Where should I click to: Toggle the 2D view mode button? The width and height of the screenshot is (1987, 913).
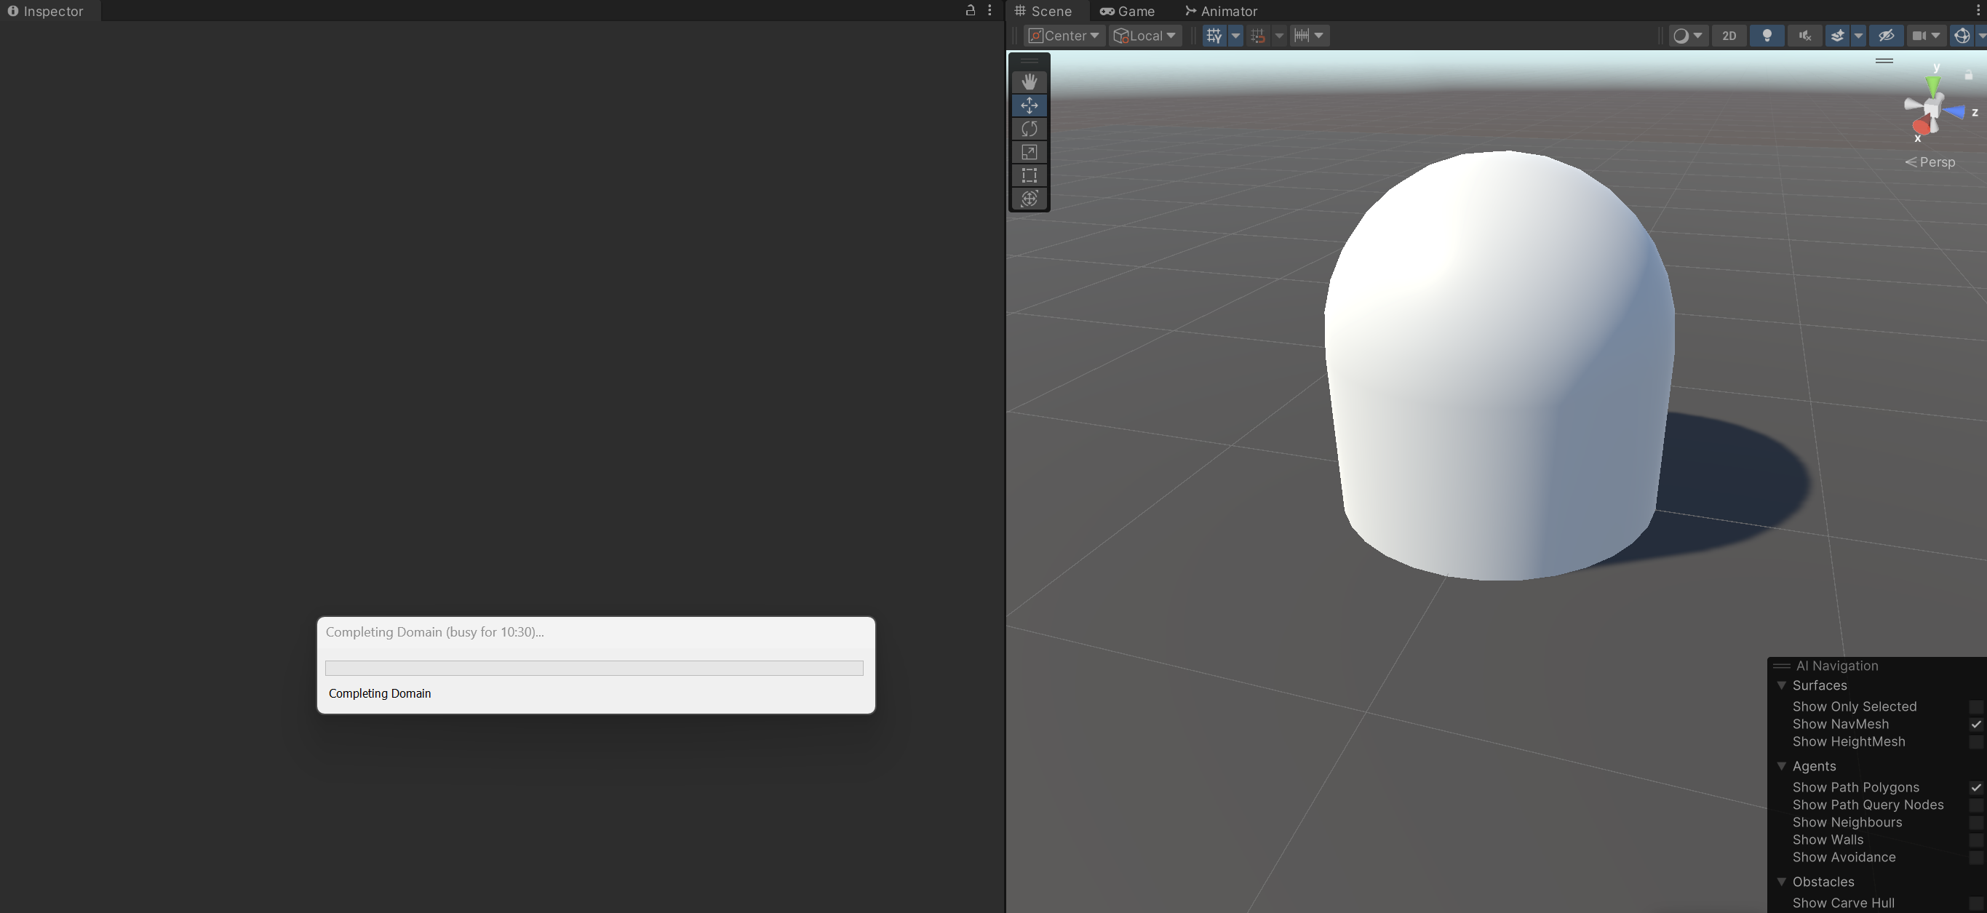pos(1729,36)
